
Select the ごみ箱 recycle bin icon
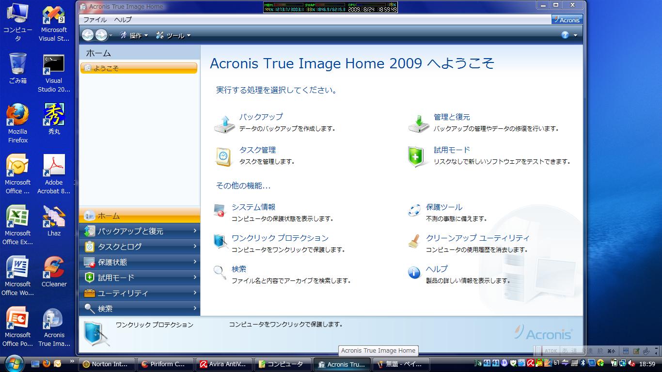[18, 69]
